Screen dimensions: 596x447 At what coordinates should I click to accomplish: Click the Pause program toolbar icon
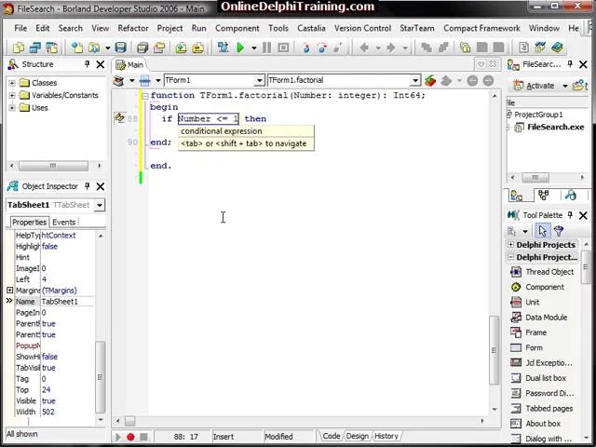tap(266, 47)
